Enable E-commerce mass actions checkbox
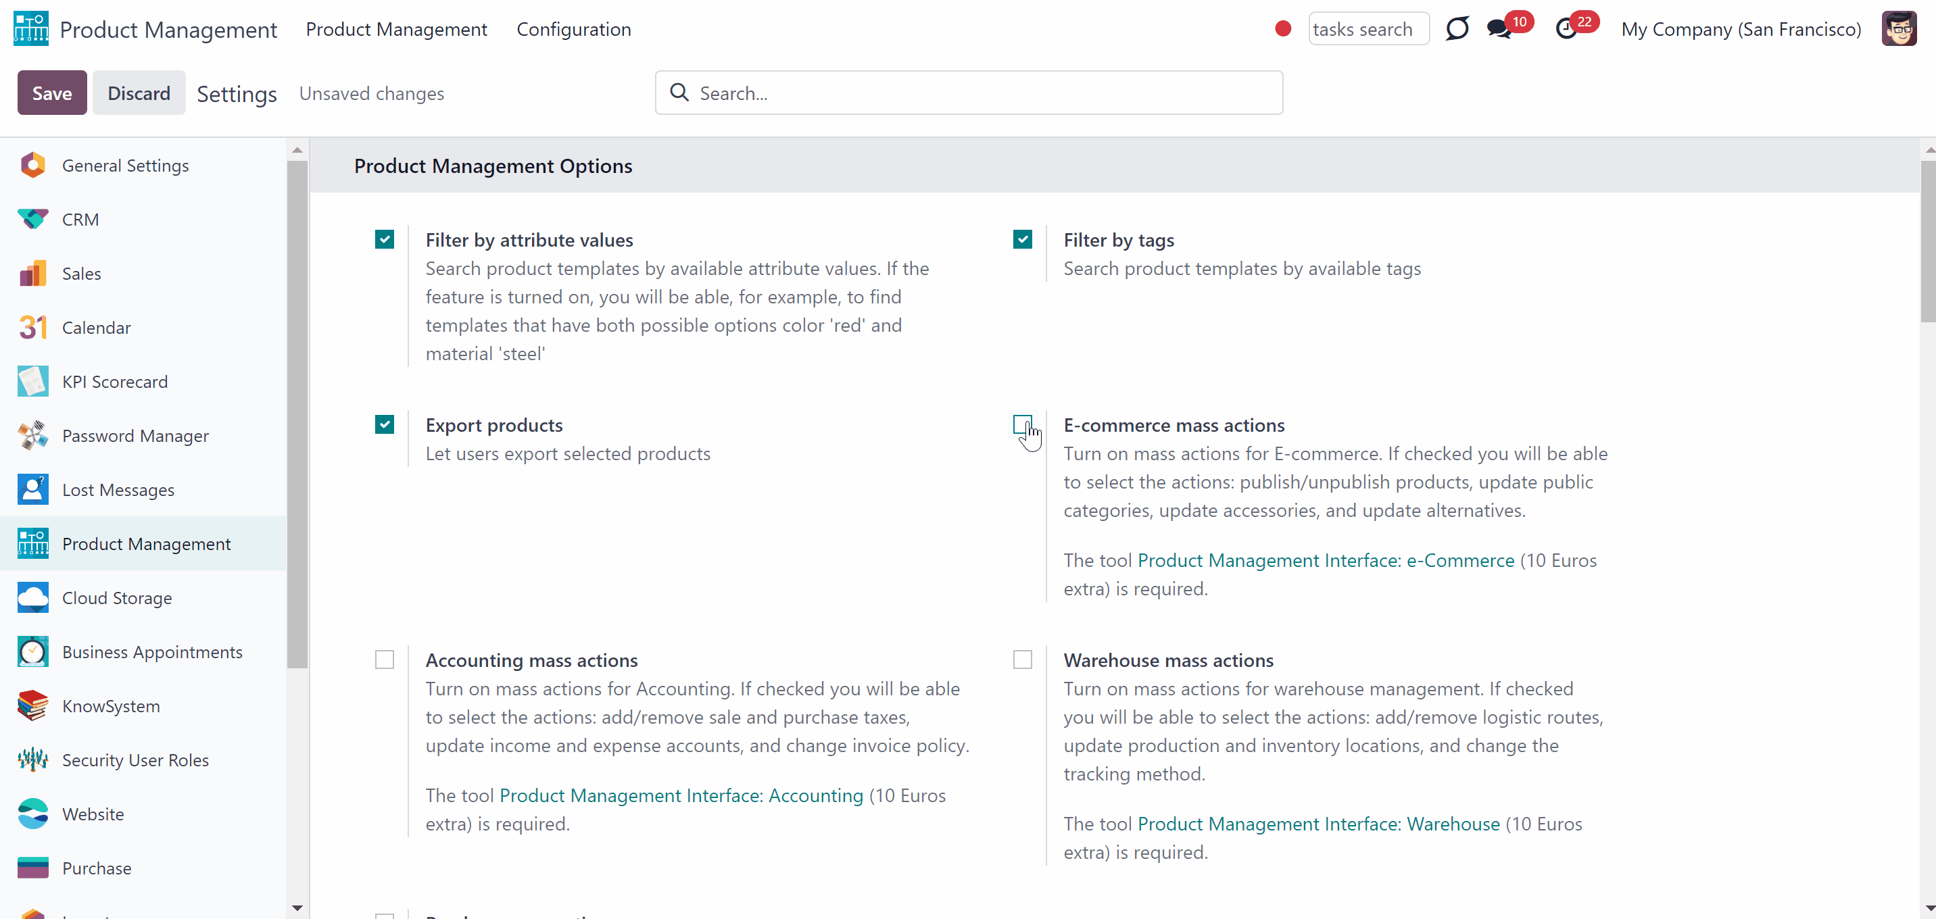1936x919 pixels. [x=1022, y=424]
